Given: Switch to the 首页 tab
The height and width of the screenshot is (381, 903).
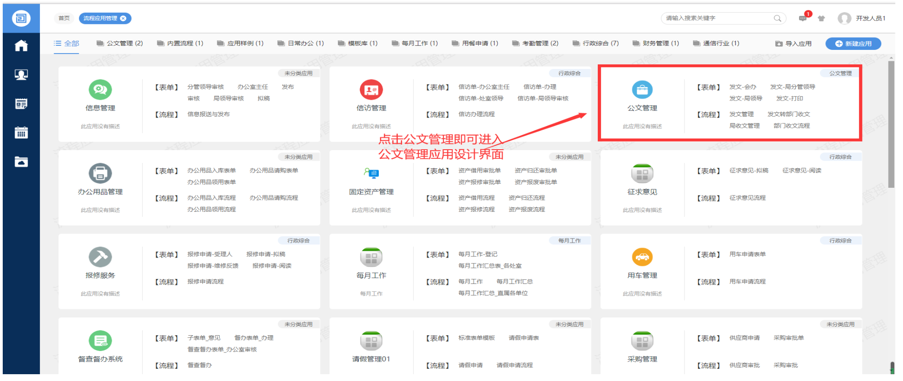Looking at the screenshot, I should click(64, 18).
